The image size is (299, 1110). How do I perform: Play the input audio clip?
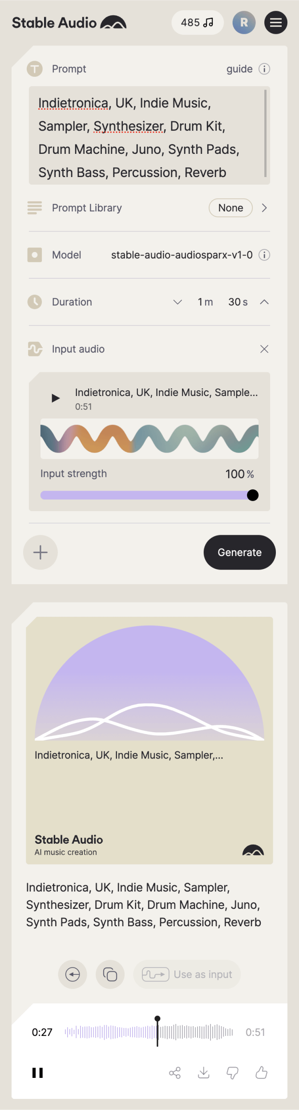pyautogui.click(x=55, y=398)
